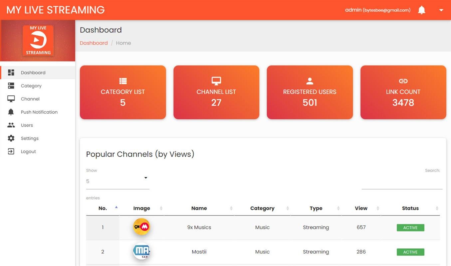Screen dimensions: 451x266
Task: Open the Channel List card
Action: (216, 92)
